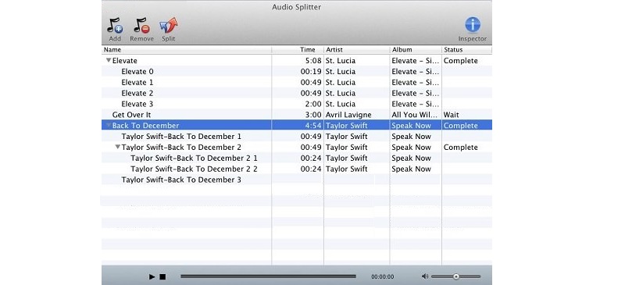Click the 5:08 time cell

[313, 61]
